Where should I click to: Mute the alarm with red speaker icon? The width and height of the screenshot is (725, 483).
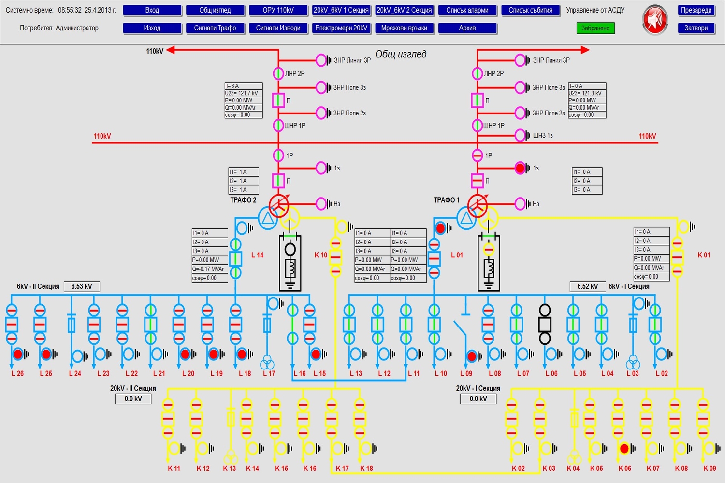(x=654, y=20)
